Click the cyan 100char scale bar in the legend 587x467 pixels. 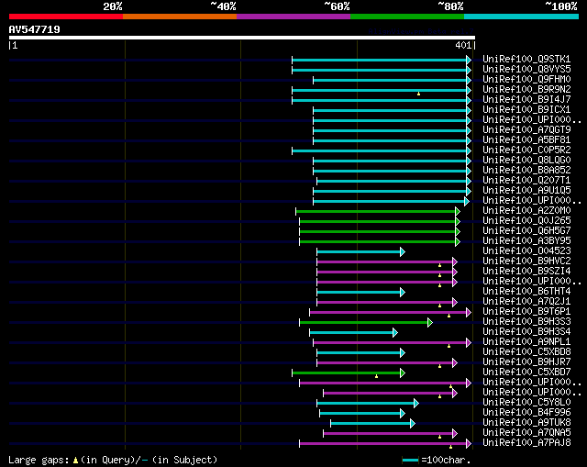[410, 461]
